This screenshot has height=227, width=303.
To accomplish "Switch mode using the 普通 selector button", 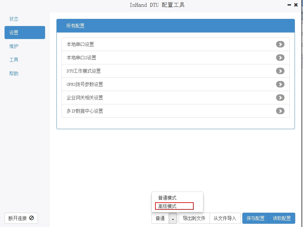I will click(160, 218).
